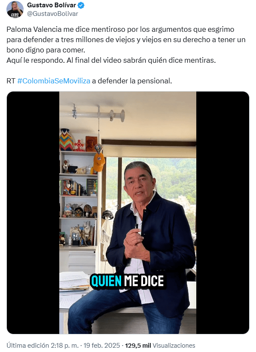
Task: Open Gustavo Bolívar's profile avatar
Action: point(15,9)
